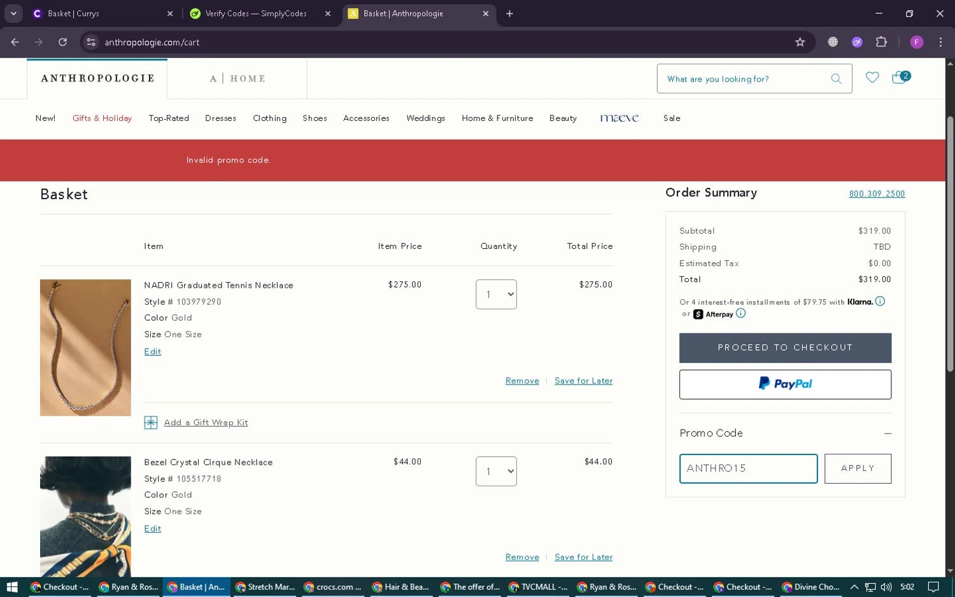Open the Sale menu
The height and width of the screenshot is (597, 955).
[x=672, y=118]
